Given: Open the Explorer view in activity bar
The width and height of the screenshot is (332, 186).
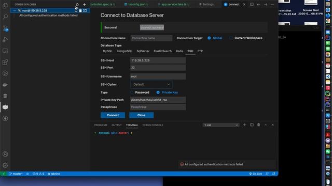Looking at the screenshot, I should [x=5, y=6].
